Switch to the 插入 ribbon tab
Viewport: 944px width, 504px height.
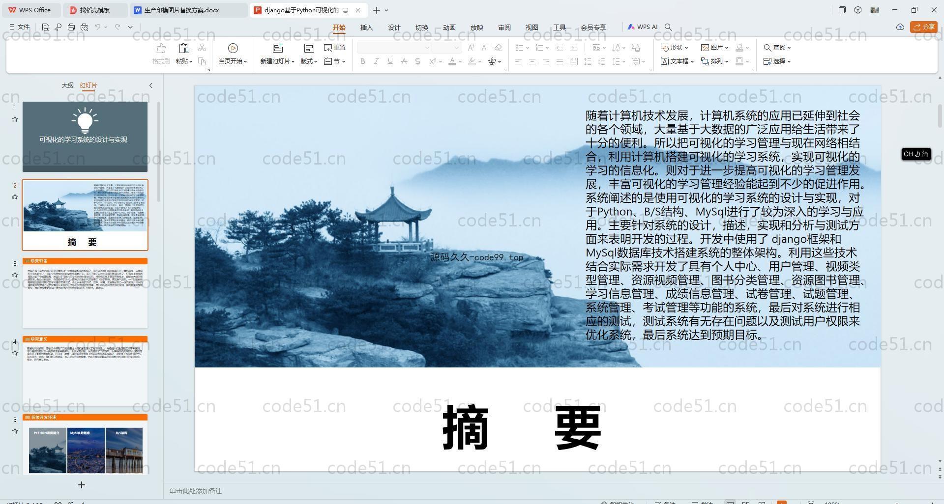click(x=366, y=28)
